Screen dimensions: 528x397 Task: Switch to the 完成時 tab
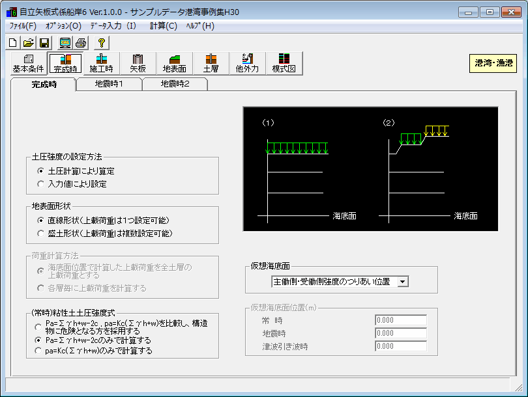pos(44,85)
